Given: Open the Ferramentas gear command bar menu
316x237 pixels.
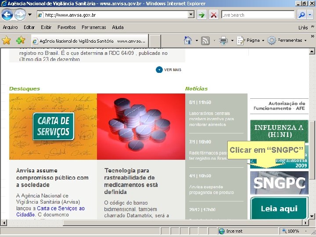Looking at the screenshot, I should pyautogui.click(x=287, y=40).
